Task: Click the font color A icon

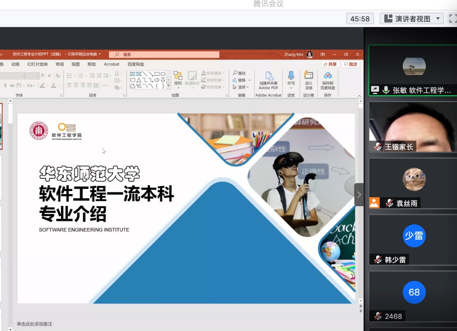Action: click(x=54, y=85)
